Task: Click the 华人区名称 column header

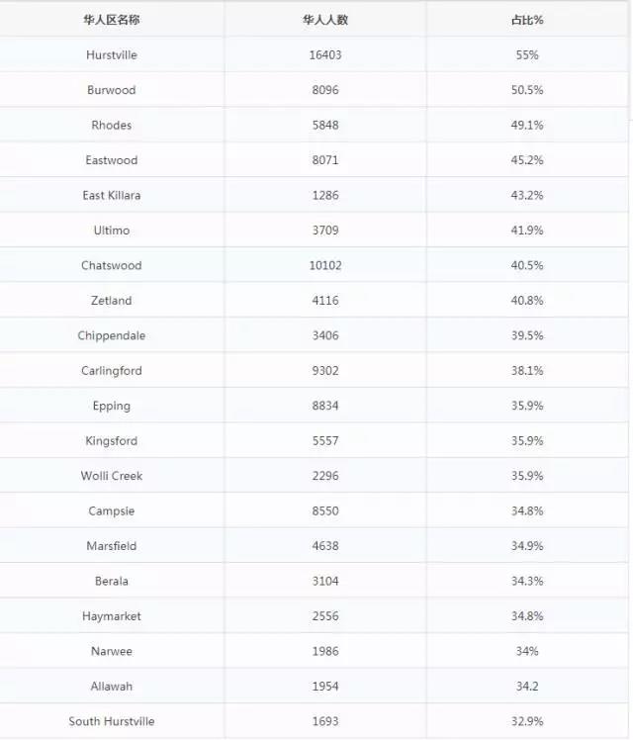Action: pos(112,20)
